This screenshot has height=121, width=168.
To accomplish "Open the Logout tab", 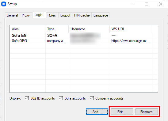I will [65, 15].
